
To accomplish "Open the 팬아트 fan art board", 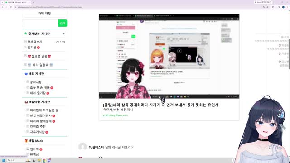I will coord(34,149).
